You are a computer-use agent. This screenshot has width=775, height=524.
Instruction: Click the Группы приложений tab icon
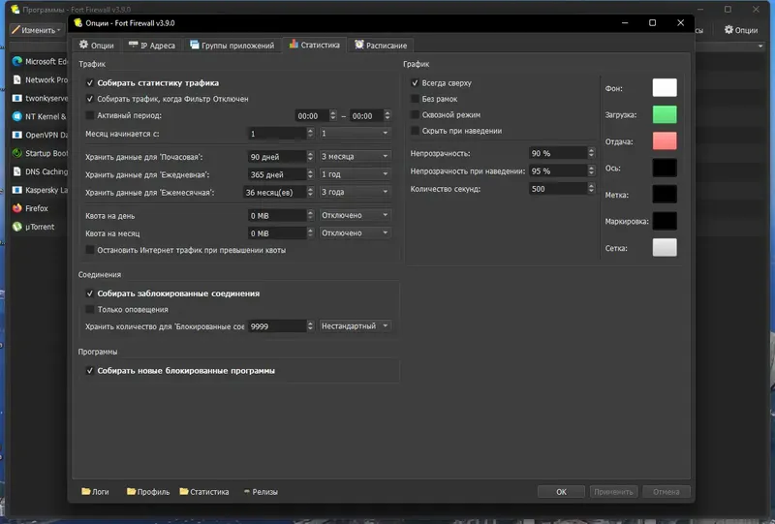(195, 45)
